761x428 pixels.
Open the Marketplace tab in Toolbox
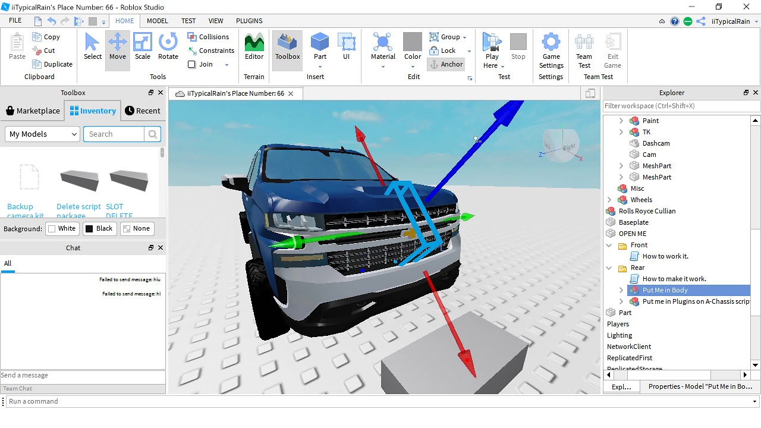[x=33, y=111]
